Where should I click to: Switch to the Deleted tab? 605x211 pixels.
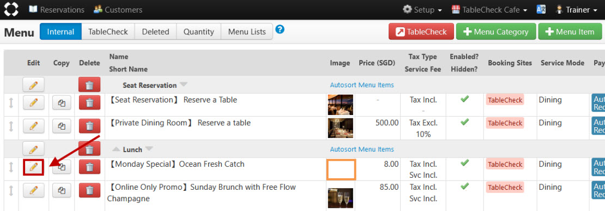(155, 32)
